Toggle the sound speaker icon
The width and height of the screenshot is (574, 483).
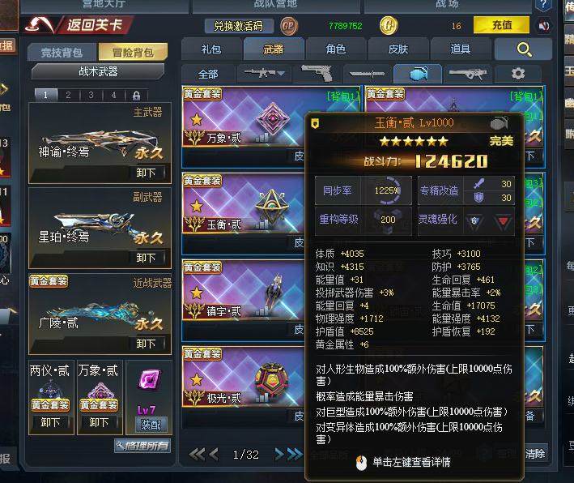[543, 26]
